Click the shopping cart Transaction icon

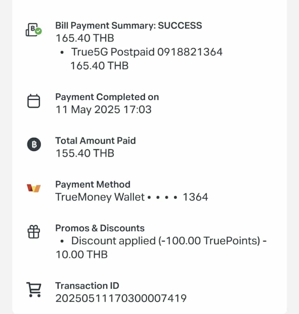pos(34,290)
